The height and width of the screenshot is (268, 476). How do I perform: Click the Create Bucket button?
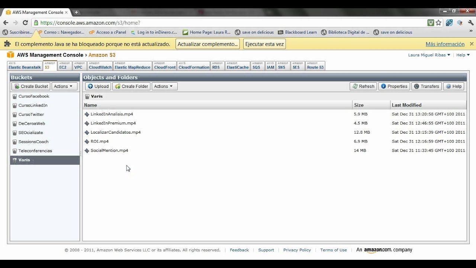(31, 86)
